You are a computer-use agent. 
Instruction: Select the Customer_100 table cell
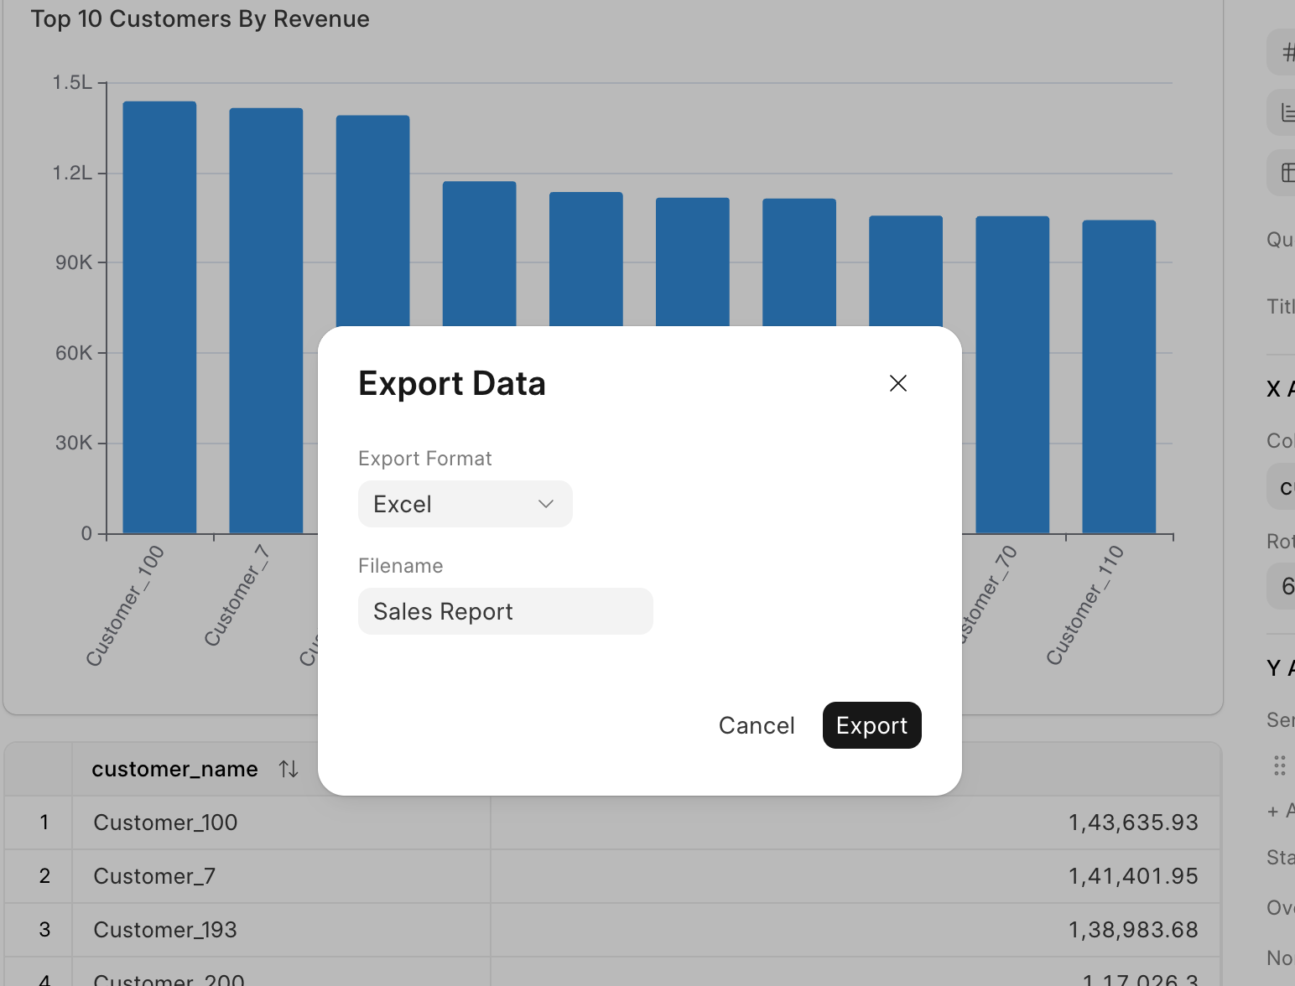[165, 823]
